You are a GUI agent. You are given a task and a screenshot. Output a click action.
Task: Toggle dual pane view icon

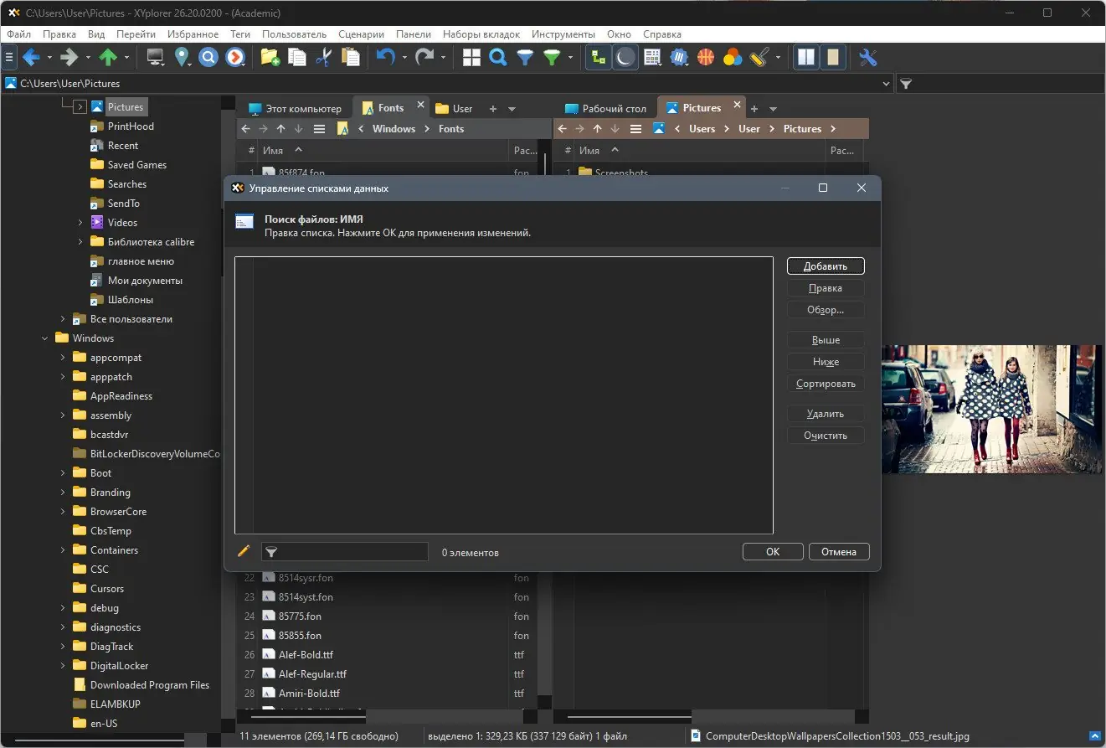806,57
